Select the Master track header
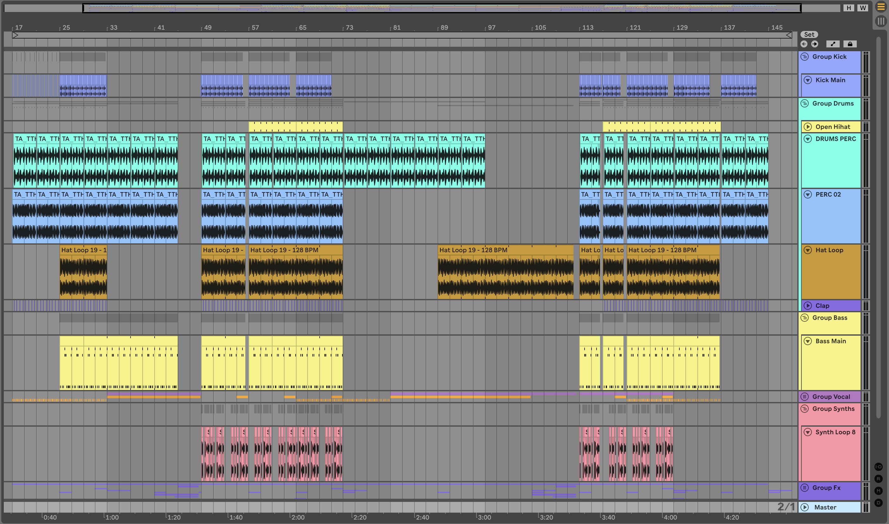This screenshot has height=524, width=889. (825, 507)
